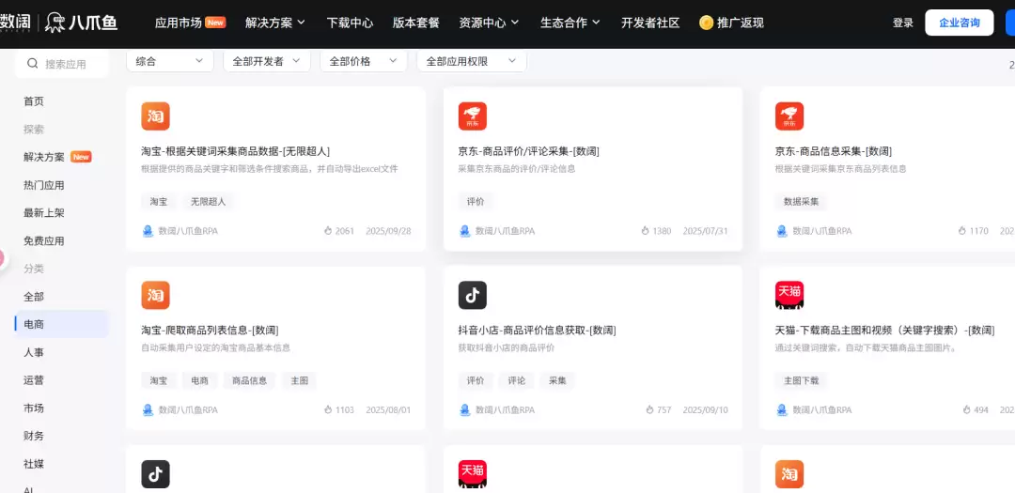
Task: Expand the 资源中心 header menu
Action: [x=489, y=23]
